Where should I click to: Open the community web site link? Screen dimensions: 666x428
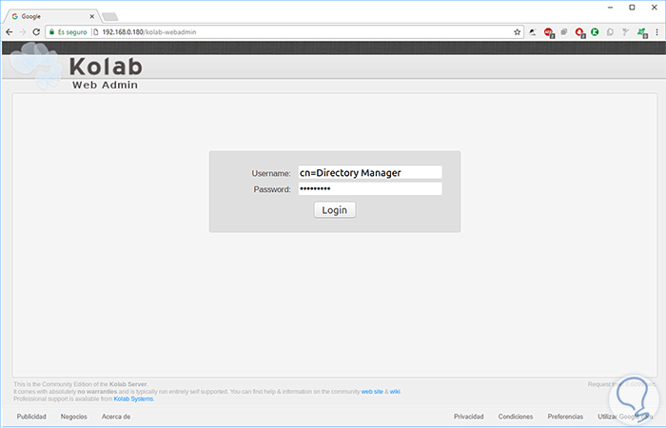(x=372, y=392)
